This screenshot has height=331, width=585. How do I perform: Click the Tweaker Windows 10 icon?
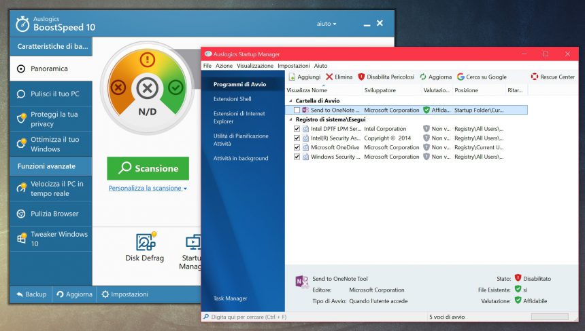(22, 237)
